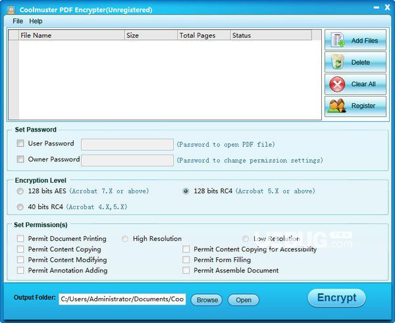Open the Help menu
This screenshot has width=395, height=323.
coord(36,21)
